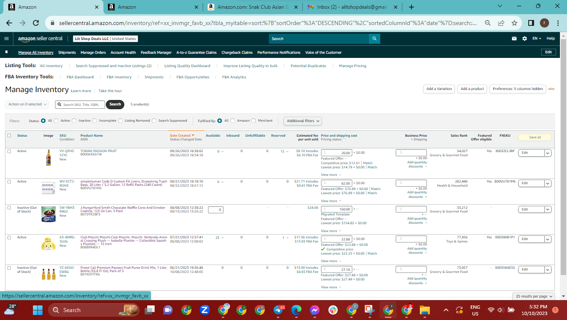This screenshot has width=567, height=320.
Task: Open Manage Orders in the navigation bar
Action: coord(93,52)
